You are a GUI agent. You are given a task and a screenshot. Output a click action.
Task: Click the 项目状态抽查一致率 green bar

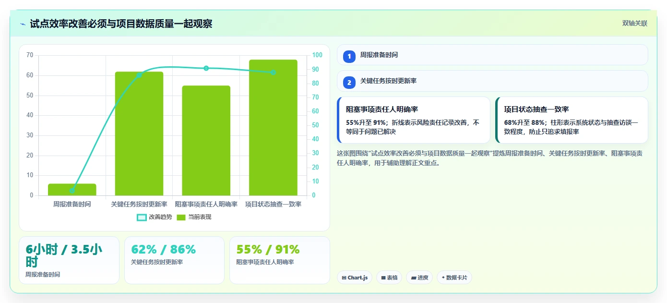(x=273, y=128)
